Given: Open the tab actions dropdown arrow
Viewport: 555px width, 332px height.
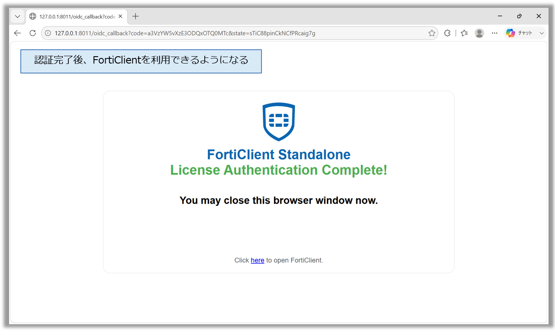Looking at the screenshot, I should pos(17,16).
